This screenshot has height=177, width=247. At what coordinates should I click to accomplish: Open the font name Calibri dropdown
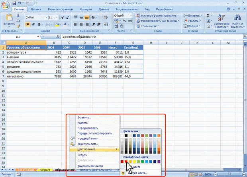pyautogui.click(x=45, y=17)
